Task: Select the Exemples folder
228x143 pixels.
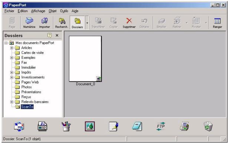Action: click(28, 58)
